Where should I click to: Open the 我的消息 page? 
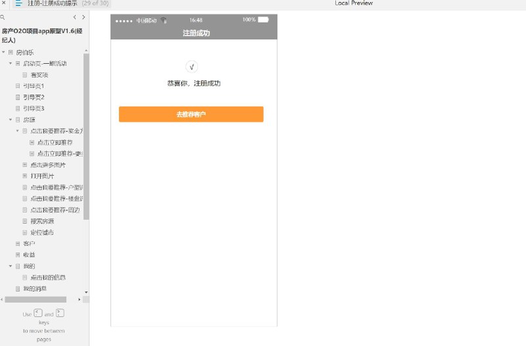pyautogui.click(x=35, y=289)
